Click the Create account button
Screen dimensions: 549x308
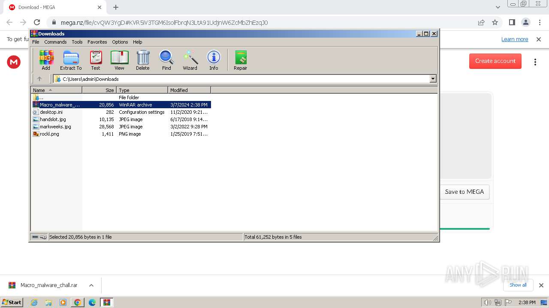[495, 61]
